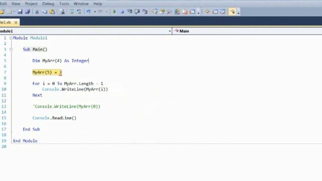Screen dimensions: 322x181
Task: Click the Cut scissors icon
Action: click(37, 12)
